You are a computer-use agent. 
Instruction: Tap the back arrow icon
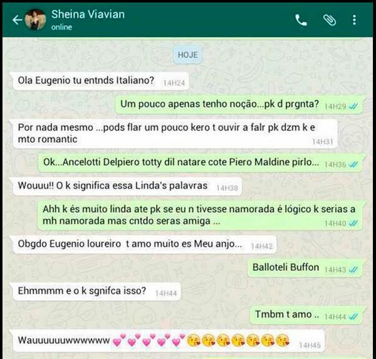(x=18, y=20)
